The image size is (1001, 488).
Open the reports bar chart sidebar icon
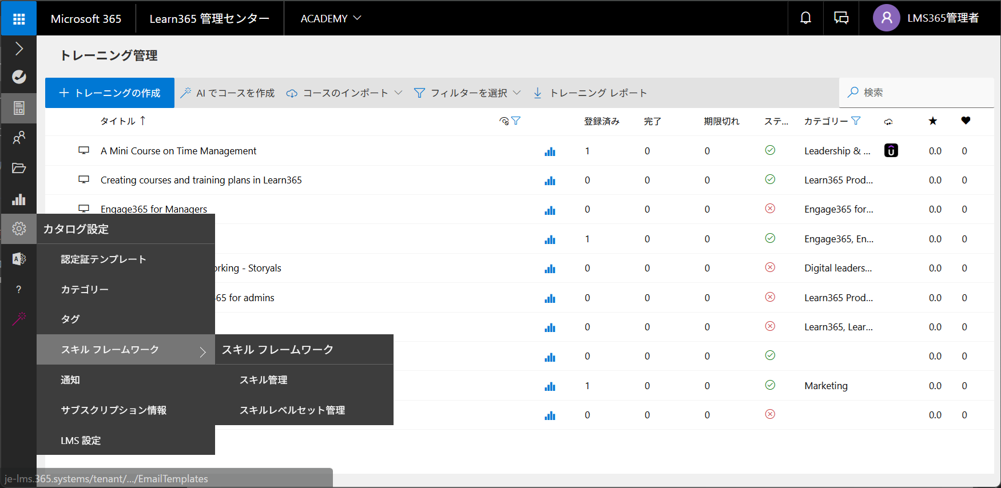[x=19, y=199]
